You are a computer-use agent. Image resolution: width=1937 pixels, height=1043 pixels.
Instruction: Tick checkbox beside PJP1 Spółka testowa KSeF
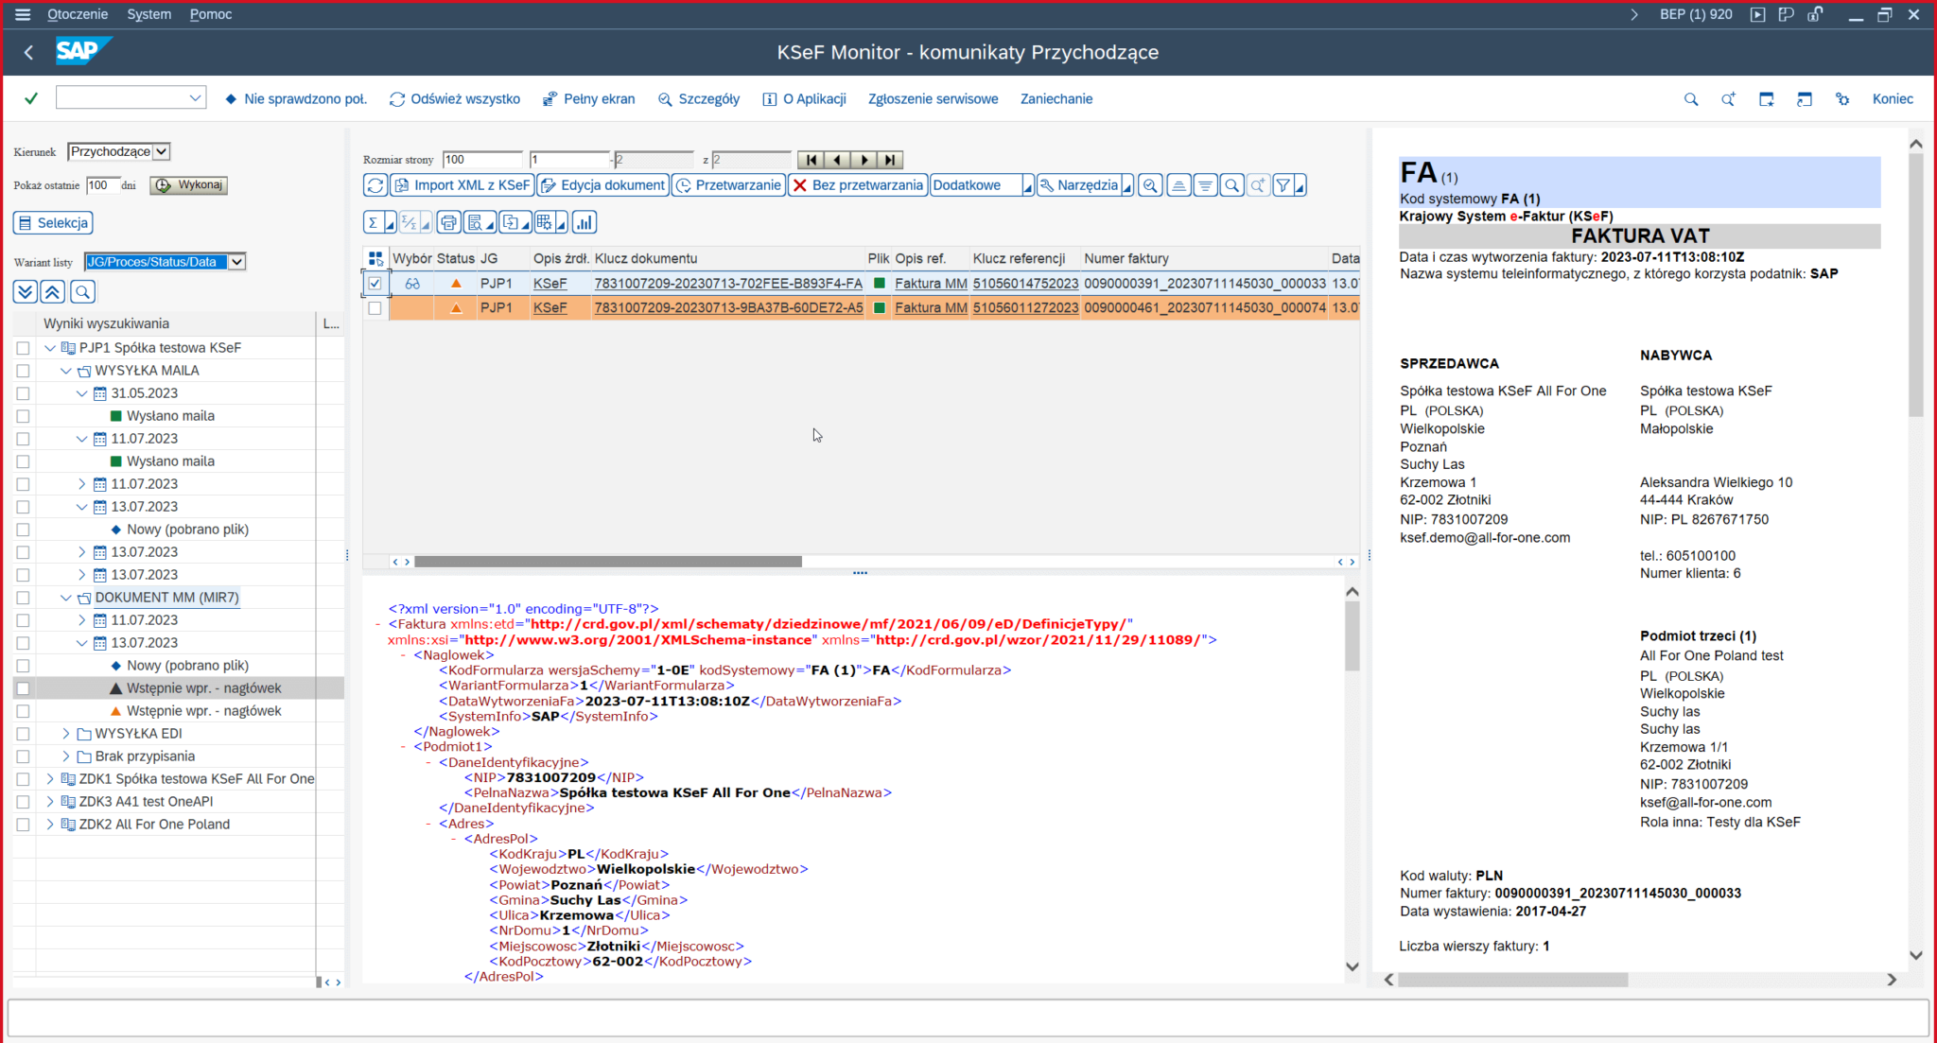coord(23,348)
